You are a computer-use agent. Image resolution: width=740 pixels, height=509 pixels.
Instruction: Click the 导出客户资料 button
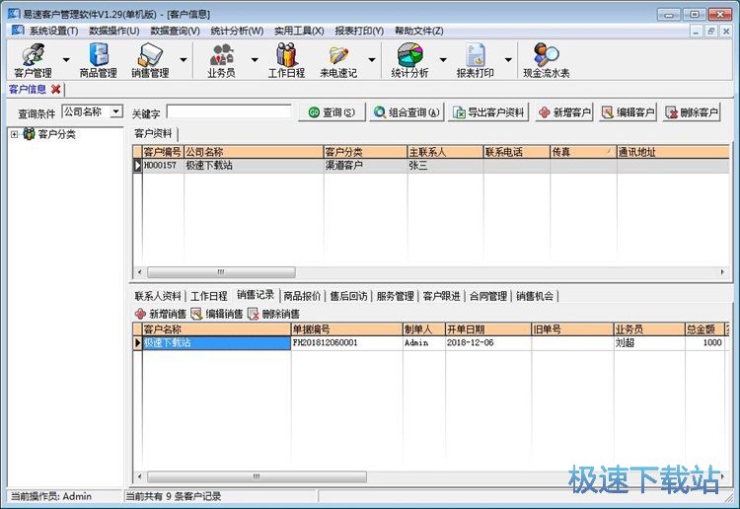click(488, 112)
